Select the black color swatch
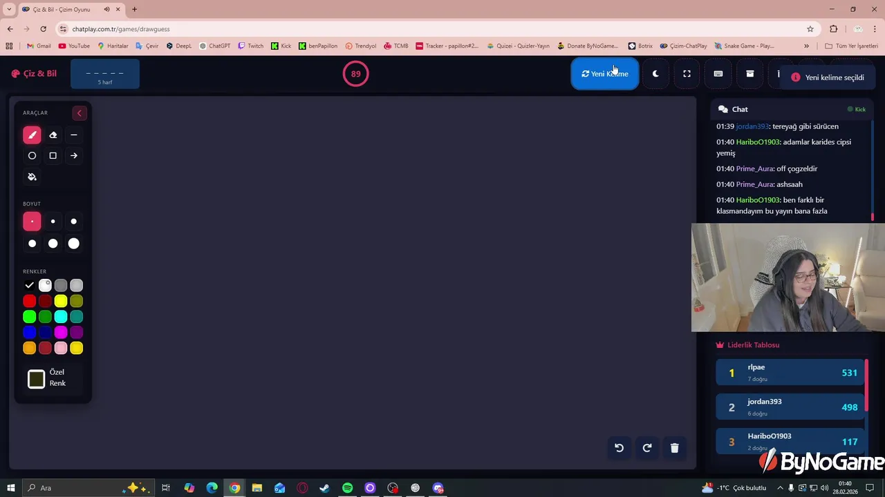 [x=29, y=285]
